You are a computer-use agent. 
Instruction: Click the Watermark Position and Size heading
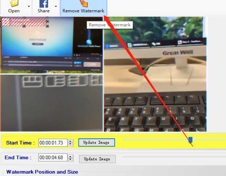click(42, 172)
